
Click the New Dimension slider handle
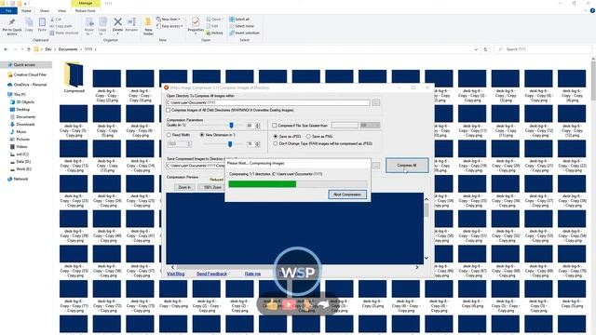230,144
